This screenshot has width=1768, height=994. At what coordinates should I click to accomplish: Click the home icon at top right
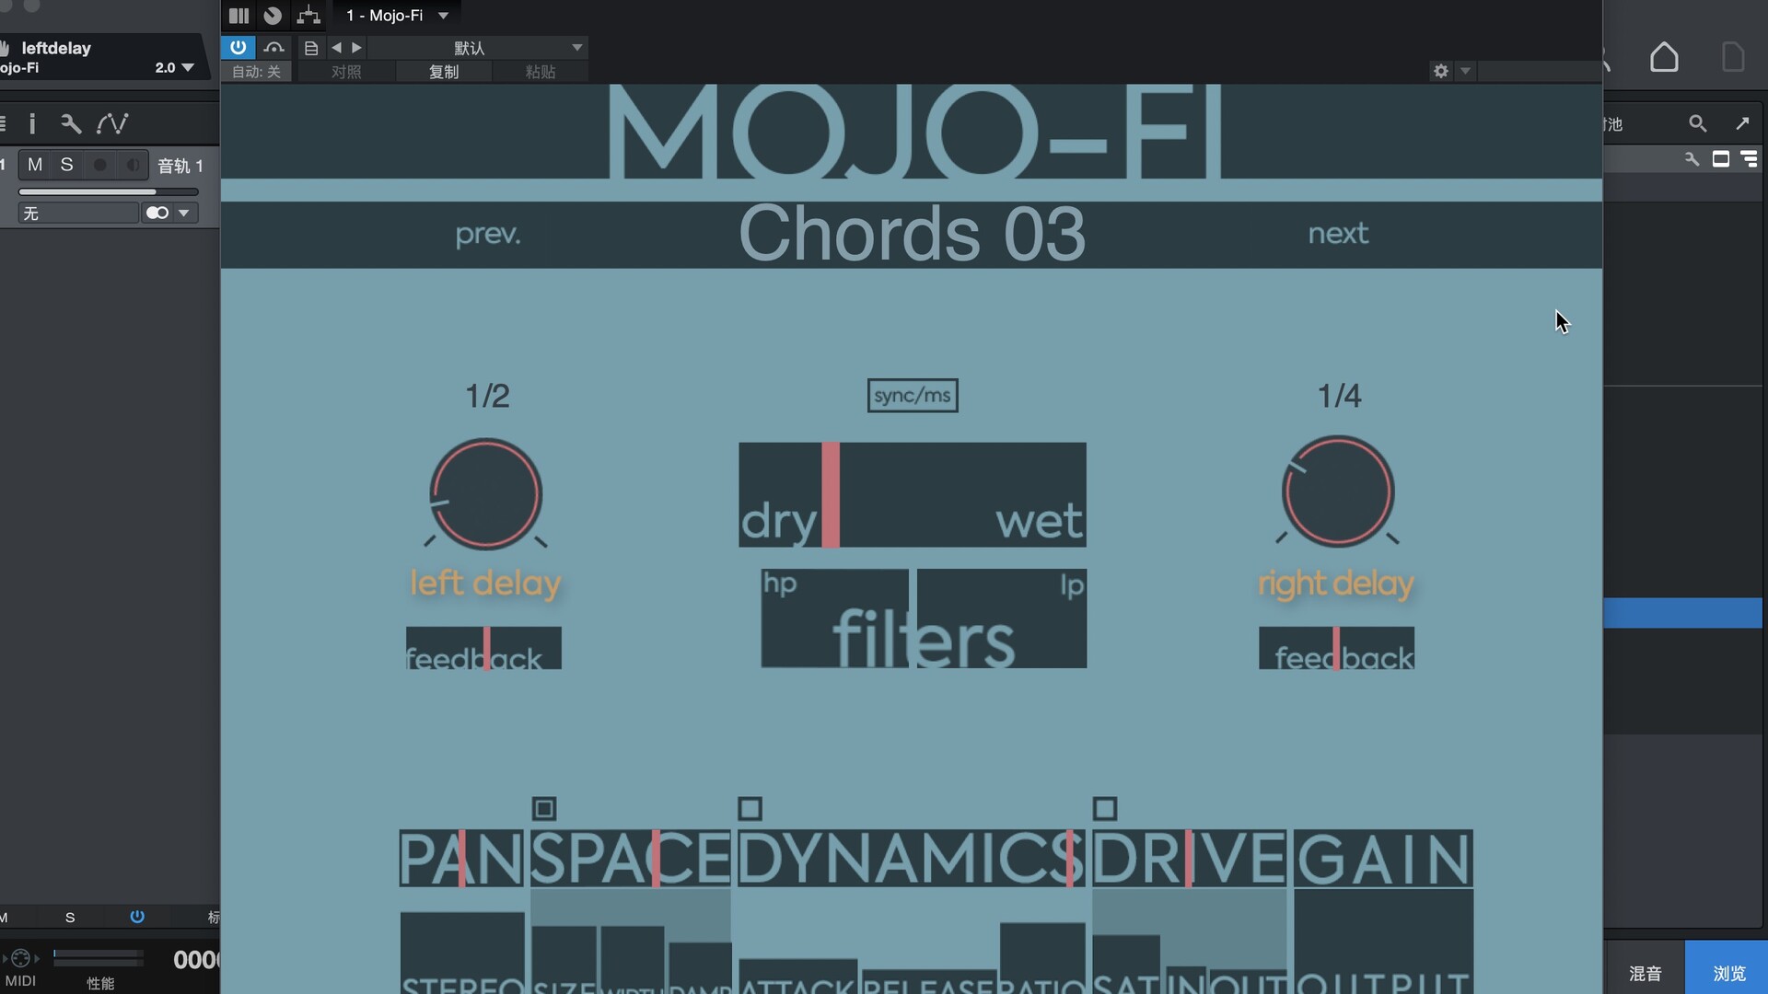1664,57
